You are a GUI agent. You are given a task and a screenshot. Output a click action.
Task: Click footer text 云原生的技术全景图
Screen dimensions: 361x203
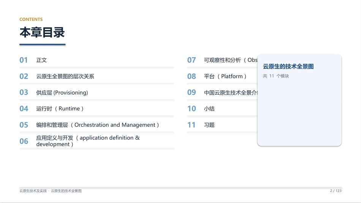[x=66, y=191]
